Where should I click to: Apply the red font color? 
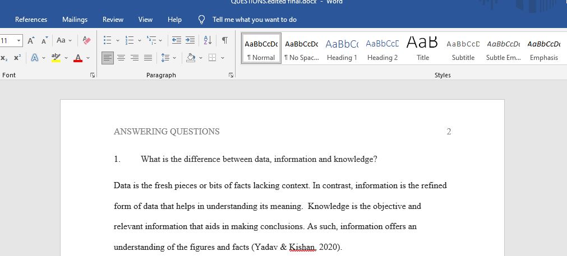pyautogui.click(x=78, y=58)
